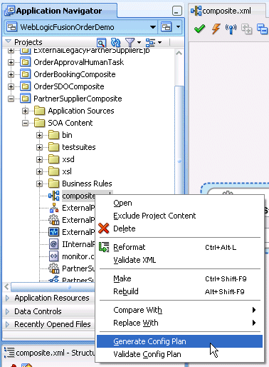Click the green checkmark validate icon
The image size is (269, 367).
pos(199,29)
